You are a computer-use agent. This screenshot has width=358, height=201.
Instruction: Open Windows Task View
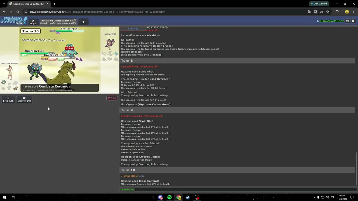coord(13,197)
